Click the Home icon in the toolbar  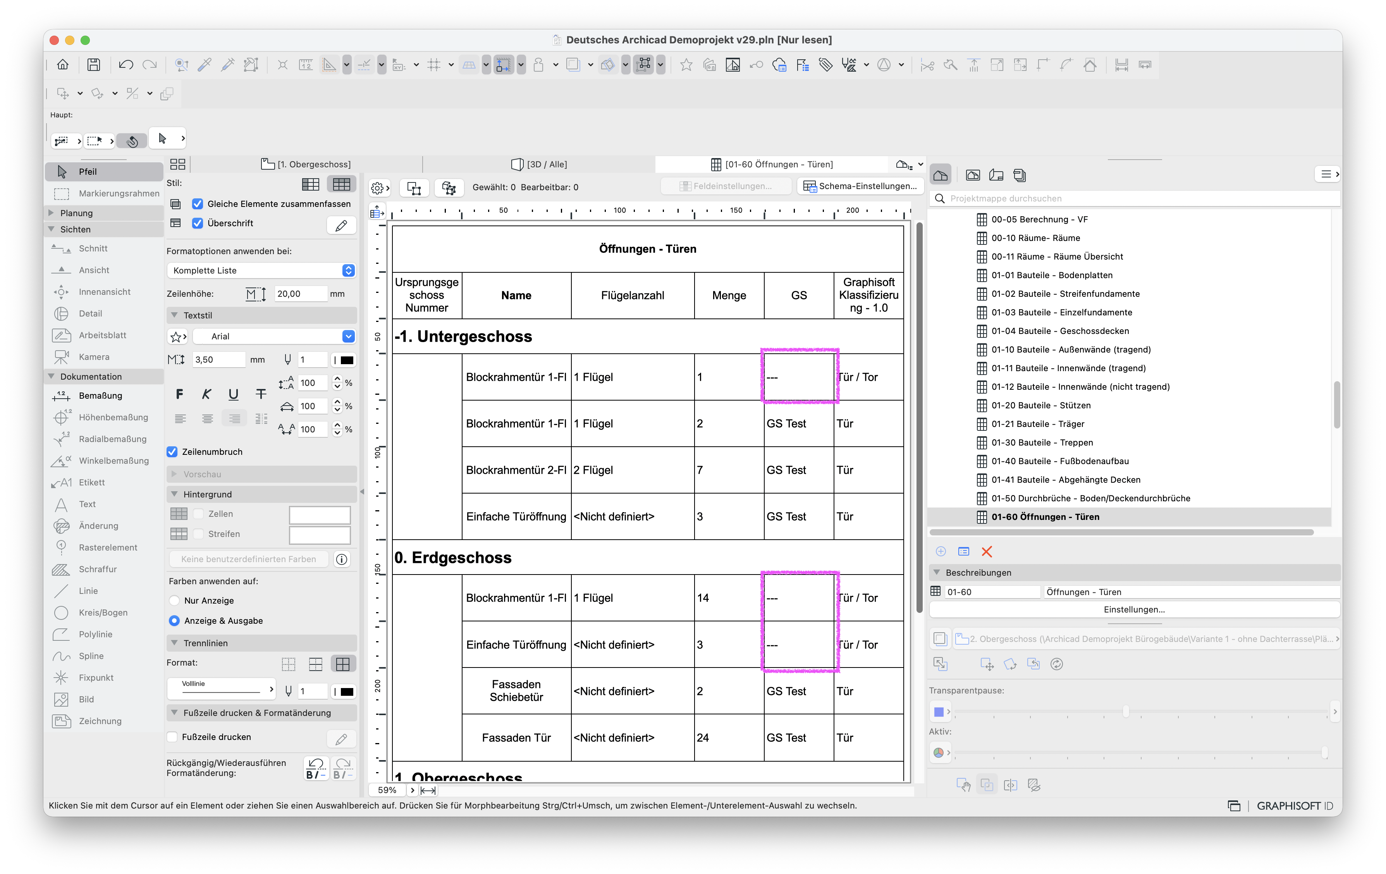pos(63,64)
